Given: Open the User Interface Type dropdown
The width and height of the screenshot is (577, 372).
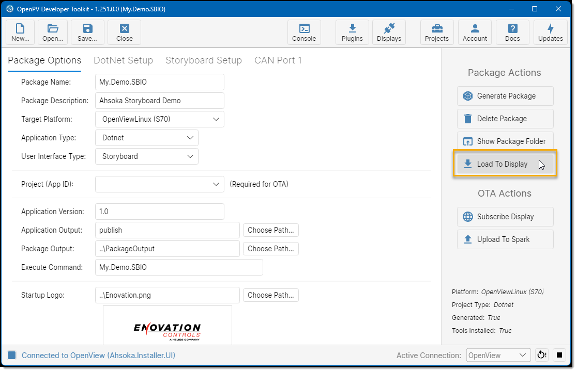Looking at the screenshot, I should [x=147, y=156].
